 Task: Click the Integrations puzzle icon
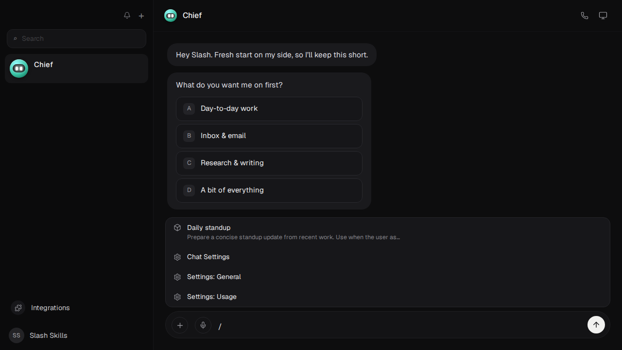pos(18,308)
